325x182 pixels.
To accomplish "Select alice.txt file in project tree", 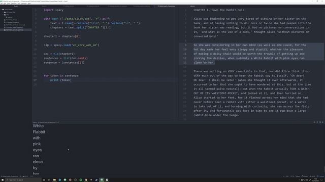I will pyautogui.click(x=10, y=17).
